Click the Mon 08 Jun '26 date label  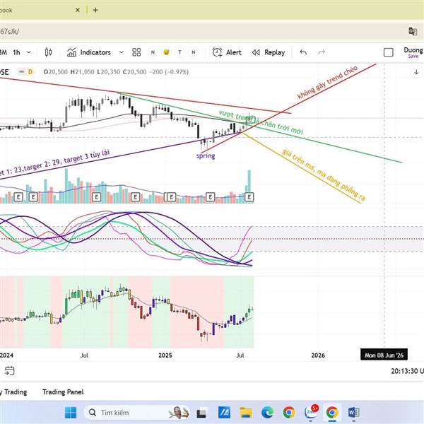point(384,355)
